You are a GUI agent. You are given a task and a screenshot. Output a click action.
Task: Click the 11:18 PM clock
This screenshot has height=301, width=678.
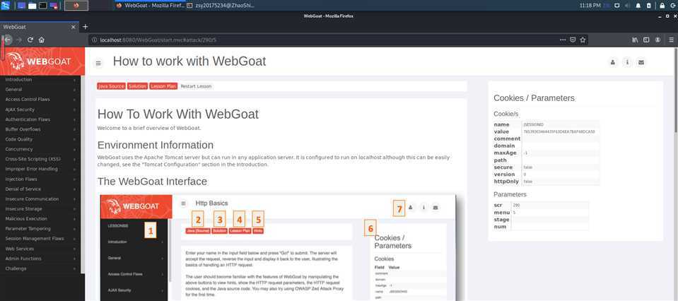click(x=590, y=6)
